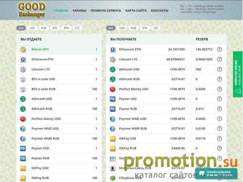243x182 pixels.
Task: Click Paymer WMZ USD icon in give list
Action: pos(23,128)
